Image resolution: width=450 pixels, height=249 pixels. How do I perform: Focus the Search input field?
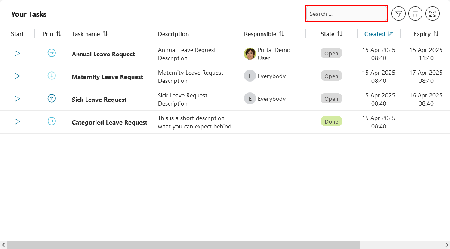[347, 14]
